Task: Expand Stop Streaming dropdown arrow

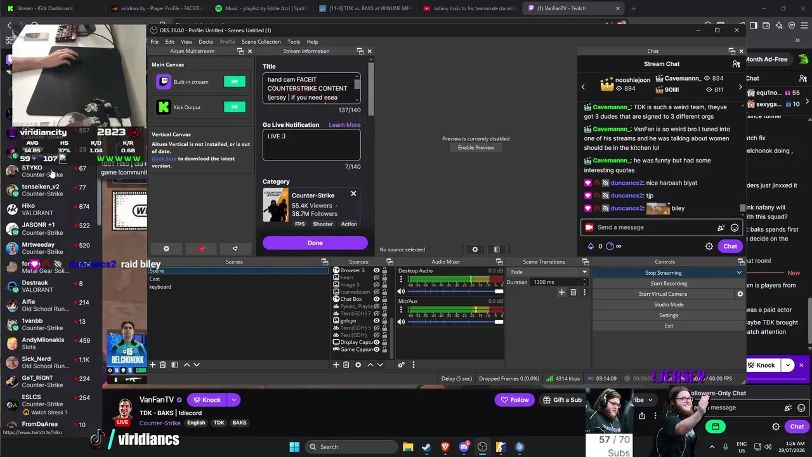Action: (739, 273)
